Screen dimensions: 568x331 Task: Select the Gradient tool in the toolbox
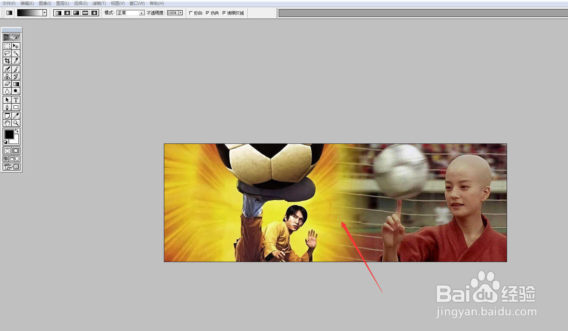pyautogui.click(x=16, y=84)
